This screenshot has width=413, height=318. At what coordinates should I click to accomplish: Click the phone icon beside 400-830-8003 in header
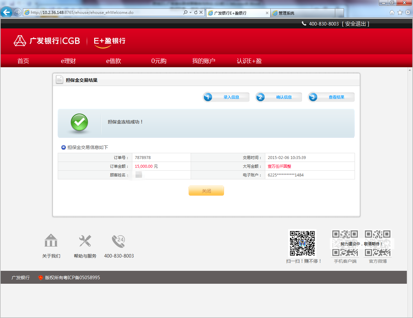click(304, 24)
